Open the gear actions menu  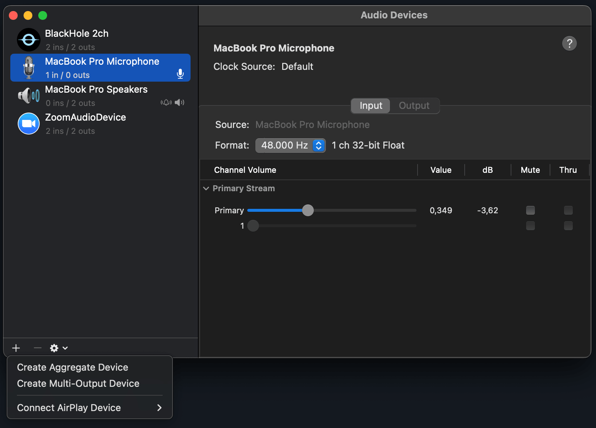pyautogui.click(x=59, y=348)
